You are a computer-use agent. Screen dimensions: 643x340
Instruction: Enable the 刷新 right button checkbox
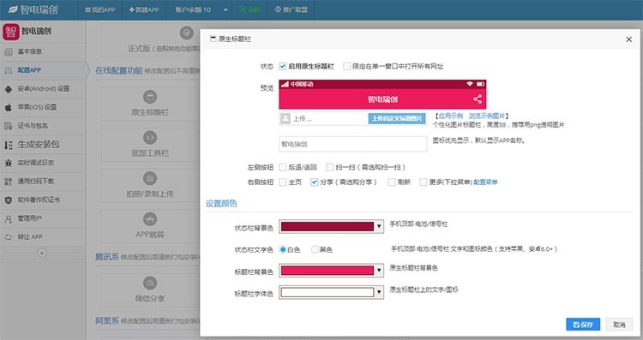coord(392,182)
